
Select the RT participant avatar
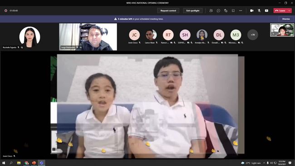pyautogui.click(x=168, y=35)
